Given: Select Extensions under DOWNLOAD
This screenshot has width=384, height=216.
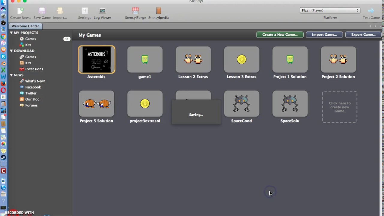Looking at the screenshot, I should click(x=34, y=69).
